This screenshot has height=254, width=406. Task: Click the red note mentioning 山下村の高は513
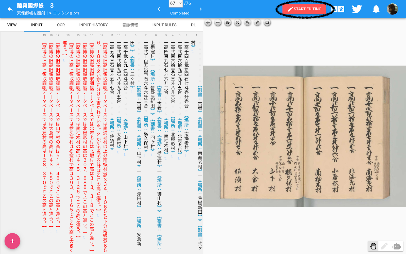pos(58,135)
